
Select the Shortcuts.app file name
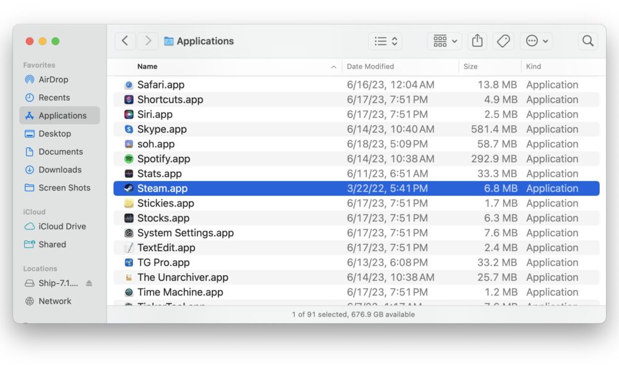pyautogui.click(x=170, y=100)
